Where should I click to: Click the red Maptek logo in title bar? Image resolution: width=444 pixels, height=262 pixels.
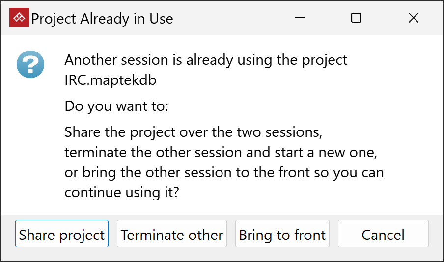(19, 18)
